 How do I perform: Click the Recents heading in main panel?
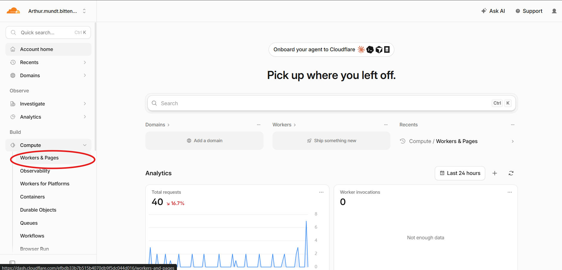(x=408, y=125)
